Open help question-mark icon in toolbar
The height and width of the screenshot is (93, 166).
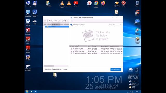pos(65,21)
